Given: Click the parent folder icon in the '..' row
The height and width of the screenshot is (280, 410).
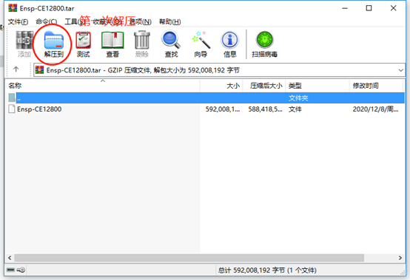Looking at the screenshot, I should 12,98.
